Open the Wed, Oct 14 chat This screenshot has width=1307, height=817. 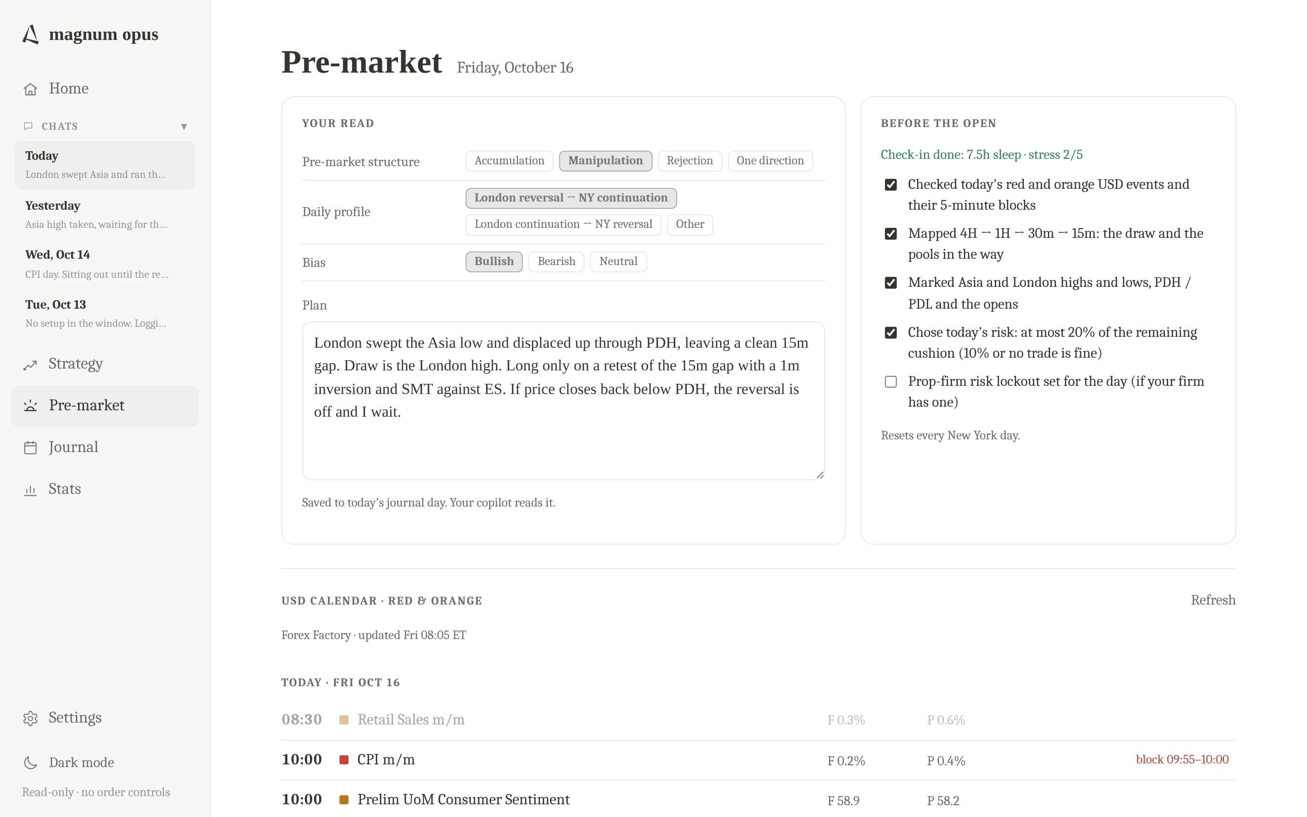[105, 264]
